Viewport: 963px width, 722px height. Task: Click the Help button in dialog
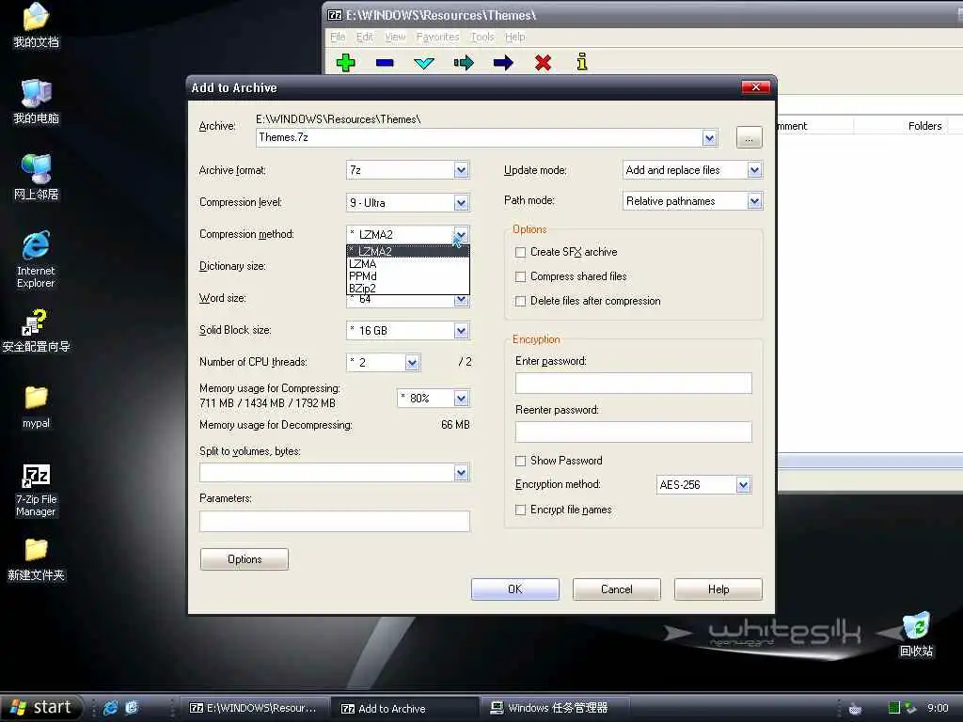[718, 589]
